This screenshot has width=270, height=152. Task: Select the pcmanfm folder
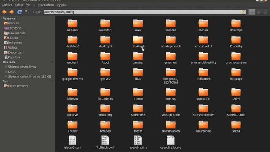203,94
